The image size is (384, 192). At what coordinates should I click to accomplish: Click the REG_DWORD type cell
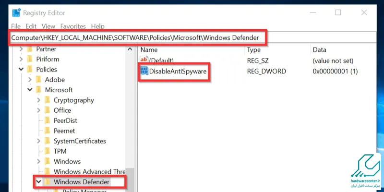pos(266,72)
